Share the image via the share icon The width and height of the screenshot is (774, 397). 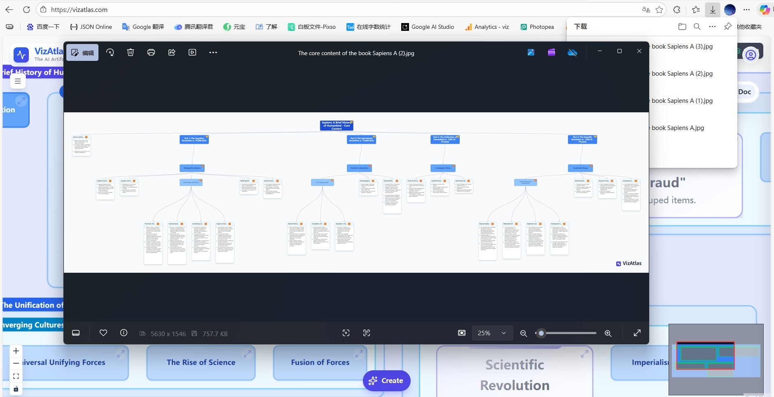coord(172,52)
